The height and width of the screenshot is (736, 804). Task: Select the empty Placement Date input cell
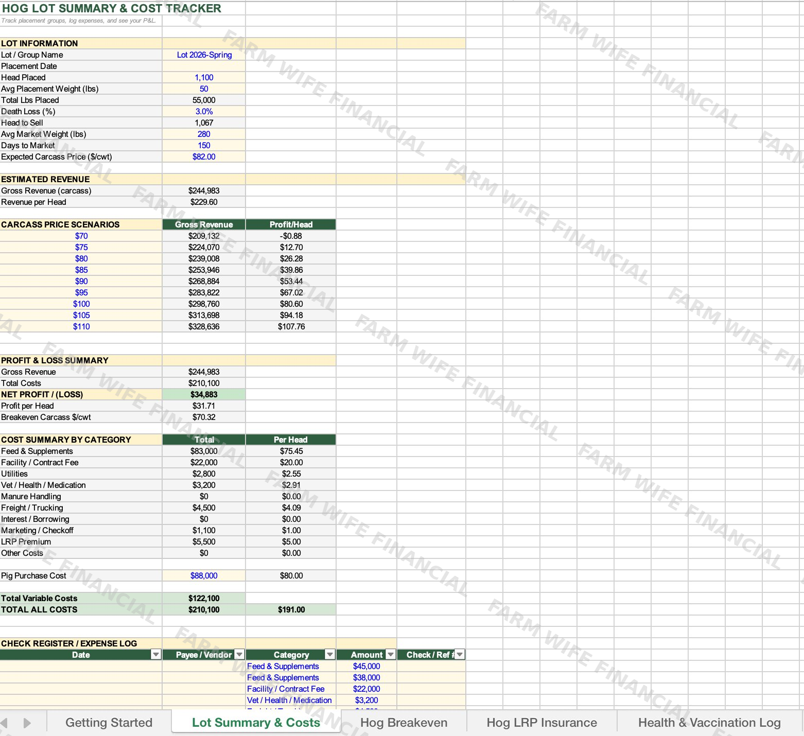[x=204, y=66]
